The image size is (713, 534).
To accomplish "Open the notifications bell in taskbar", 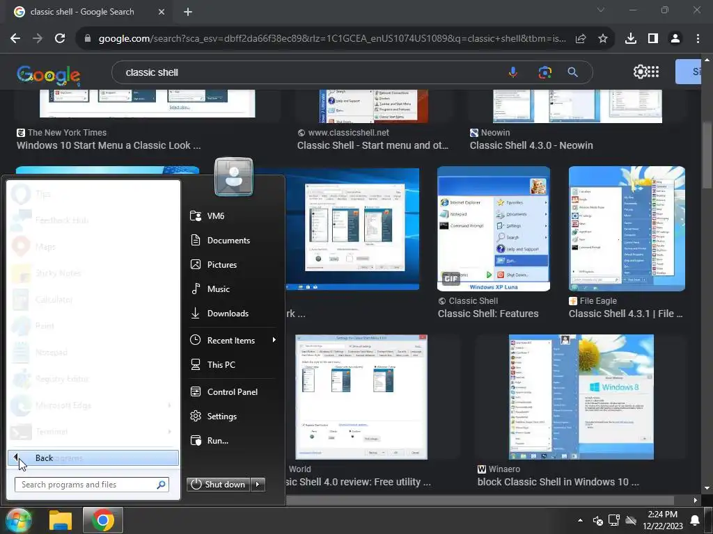I will pyautogui.click(x=696, y=520).
